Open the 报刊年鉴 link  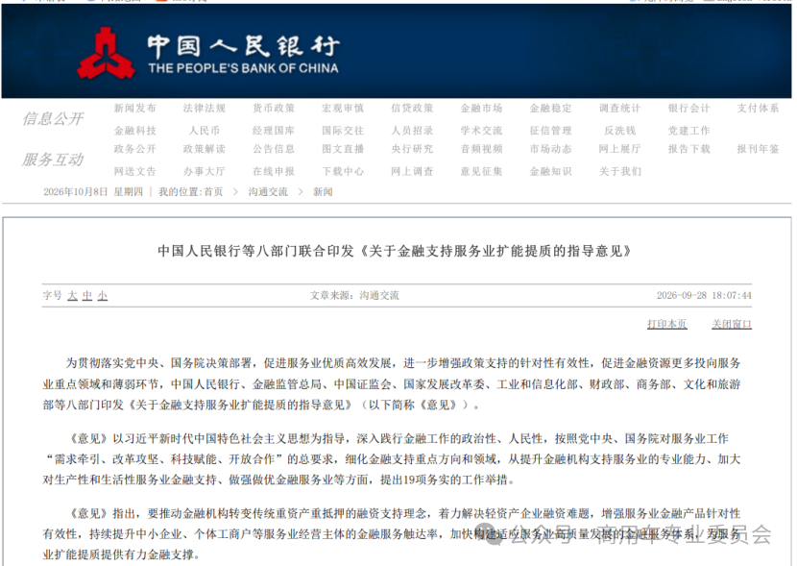(758, 149)
